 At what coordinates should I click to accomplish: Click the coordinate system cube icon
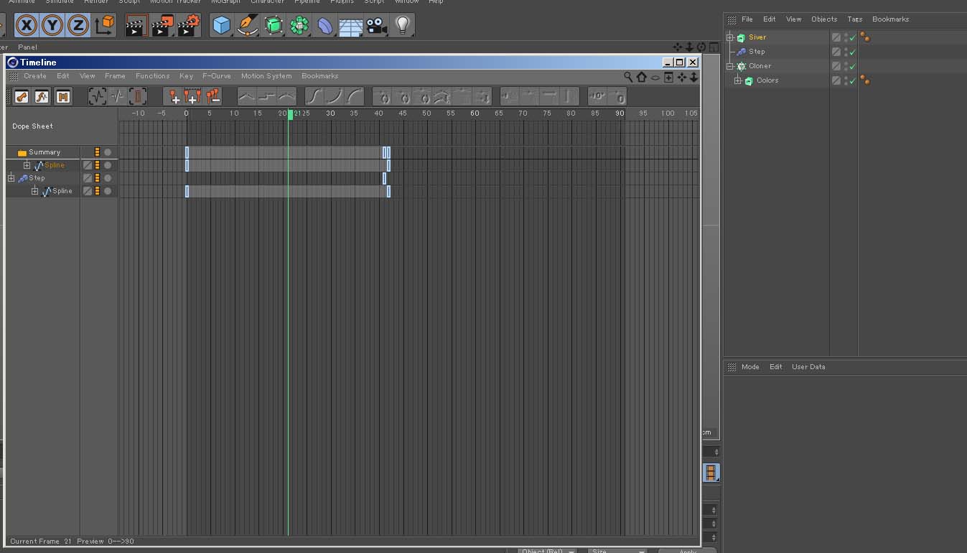(x=105, y=26)
